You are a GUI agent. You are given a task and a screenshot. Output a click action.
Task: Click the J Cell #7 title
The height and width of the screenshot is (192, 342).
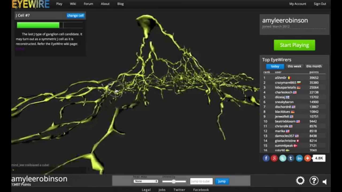pos(23,15)
